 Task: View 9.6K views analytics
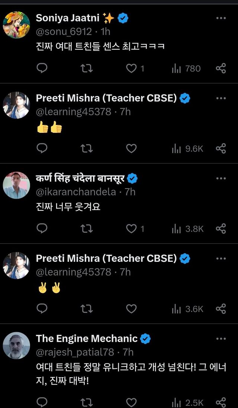187,149
